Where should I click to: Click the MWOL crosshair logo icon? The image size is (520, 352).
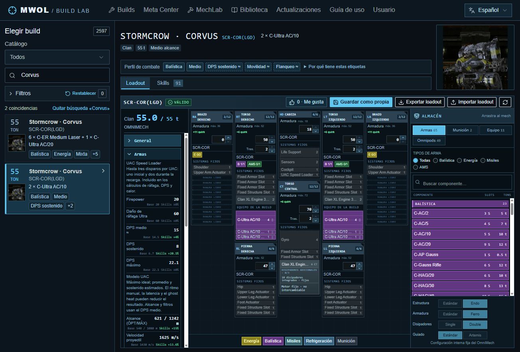13,10
